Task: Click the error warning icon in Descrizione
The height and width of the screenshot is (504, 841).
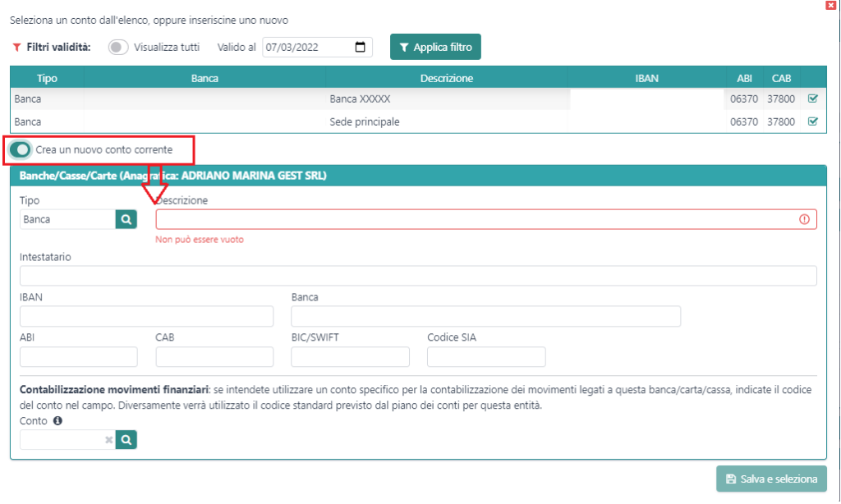Action: (x=804, y=219)
